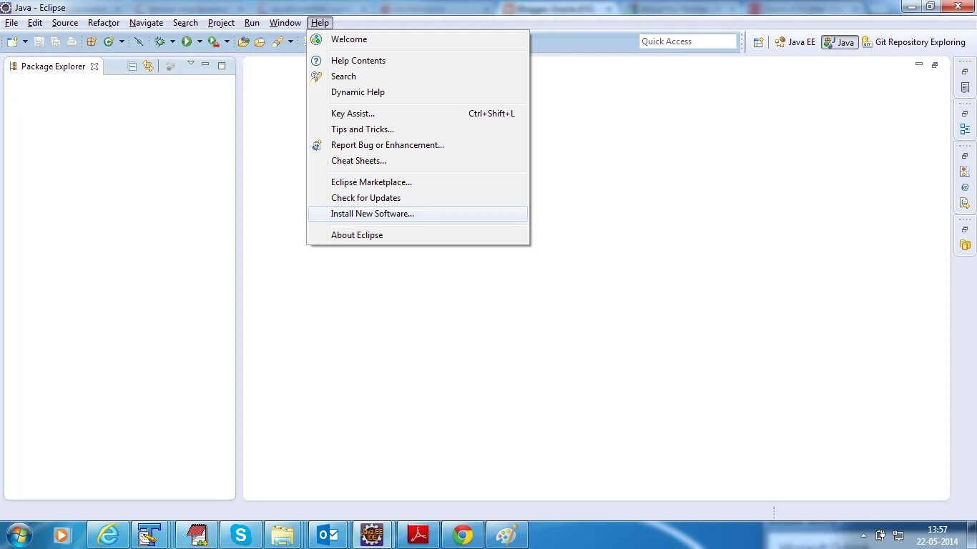Choose About Eclipse
The height and width of the screenshot is (549, 977).
tap(418, 235)
